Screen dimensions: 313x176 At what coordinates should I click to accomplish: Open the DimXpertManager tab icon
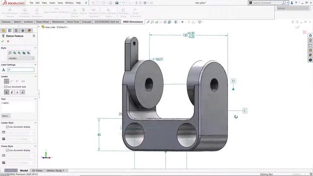[23, 30]
